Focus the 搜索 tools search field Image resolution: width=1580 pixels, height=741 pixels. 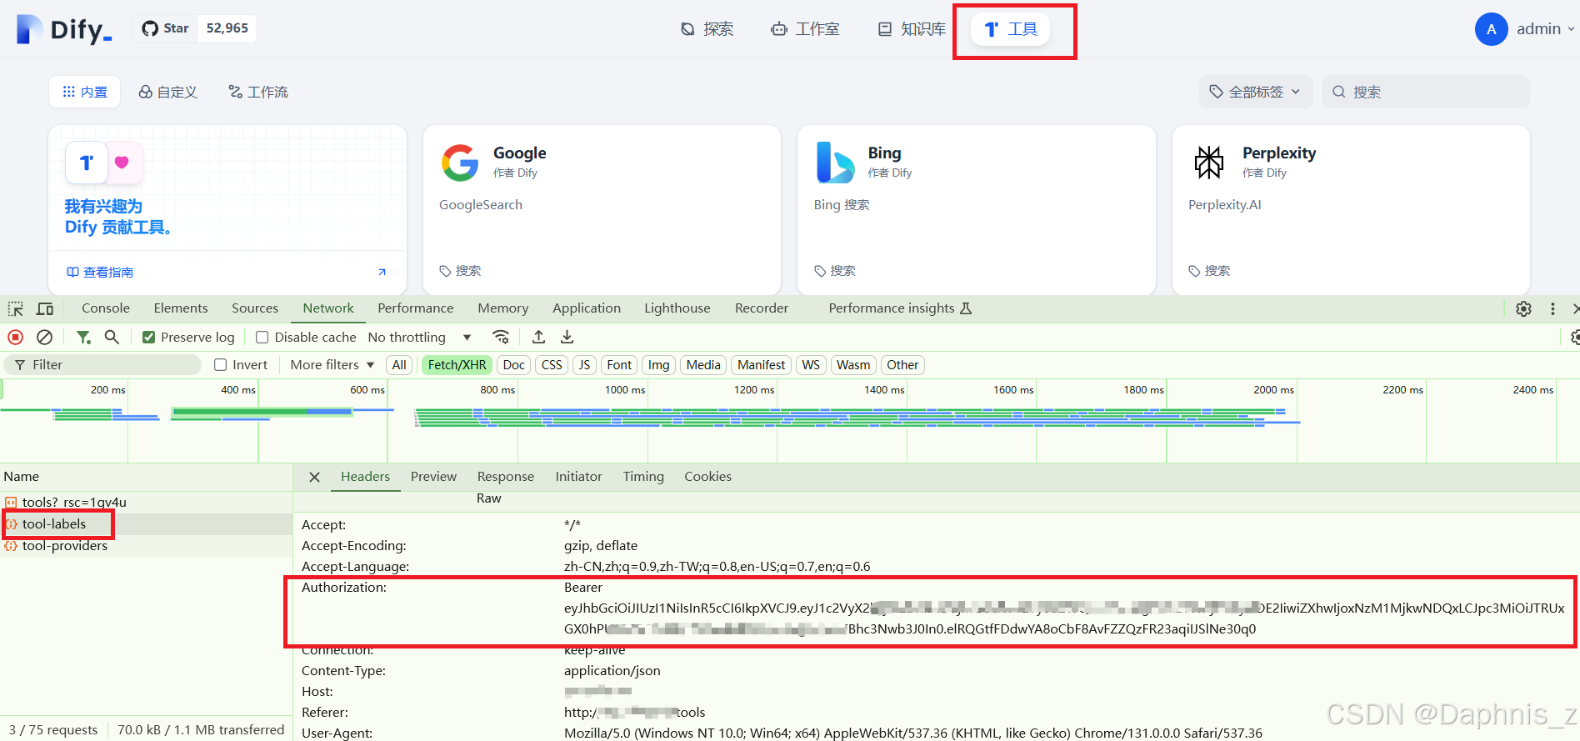click(x=1426, y=92)
